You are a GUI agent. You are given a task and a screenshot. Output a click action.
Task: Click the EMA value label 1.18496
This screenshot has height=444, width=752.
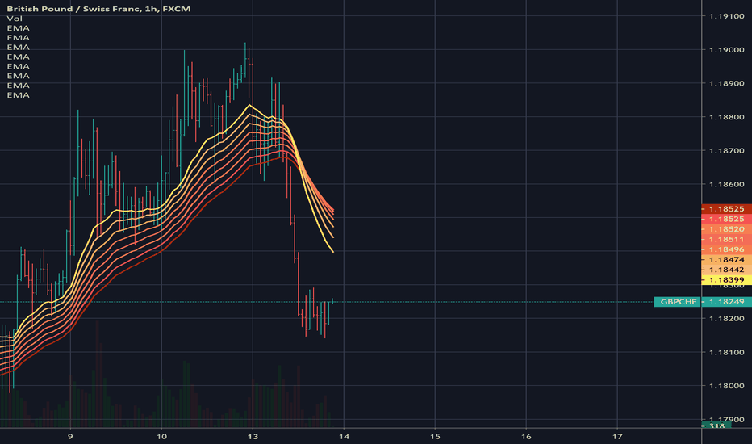[726, 249]
